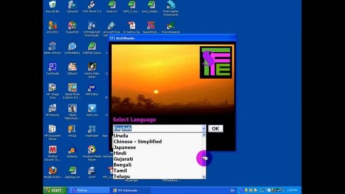Switch to Flashing taskbar button

[89, 190]
